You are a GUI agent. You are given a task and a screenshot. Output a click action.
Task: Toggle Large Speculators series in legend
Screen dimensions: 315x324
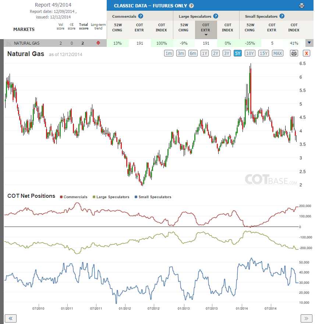click(111, 197)
